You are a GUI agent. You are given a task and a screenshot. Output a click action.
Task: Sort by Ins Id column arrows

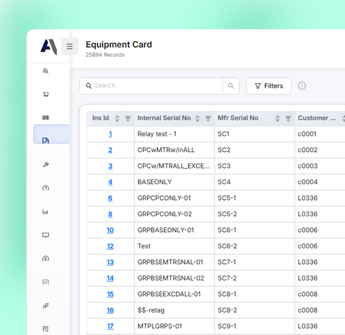pos(117,118)
